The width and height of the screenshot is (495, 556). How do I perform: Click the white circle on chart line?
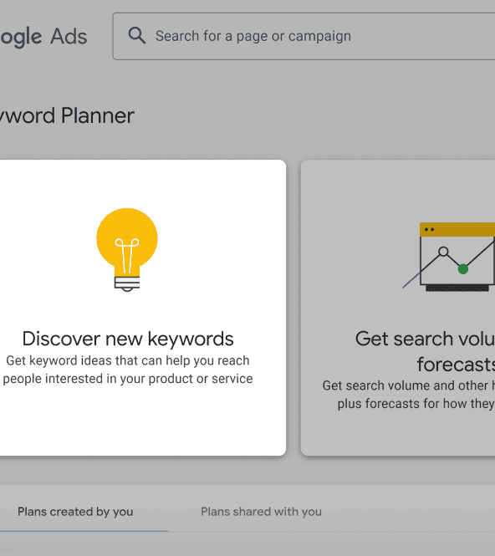click(443, 252)
